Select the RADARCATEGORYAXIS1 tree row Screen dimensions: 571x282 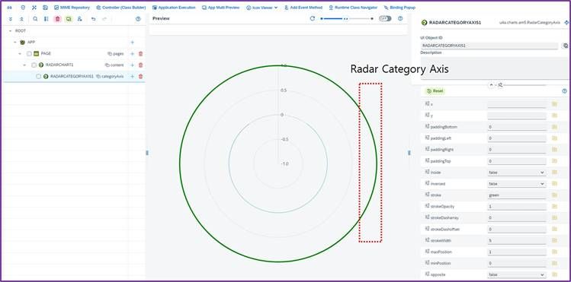pyautogui.click(x=74, y=77)
